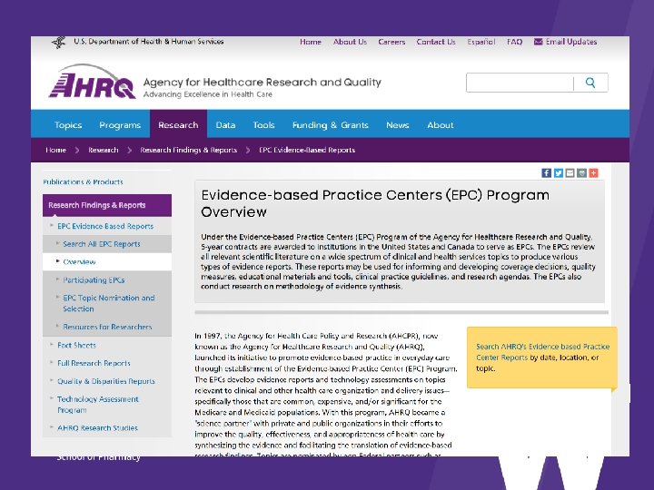This screenshot has height=490, width=654.
Task: Go to Research Findings & Reports breadcrumb
Action: (189, 150)
